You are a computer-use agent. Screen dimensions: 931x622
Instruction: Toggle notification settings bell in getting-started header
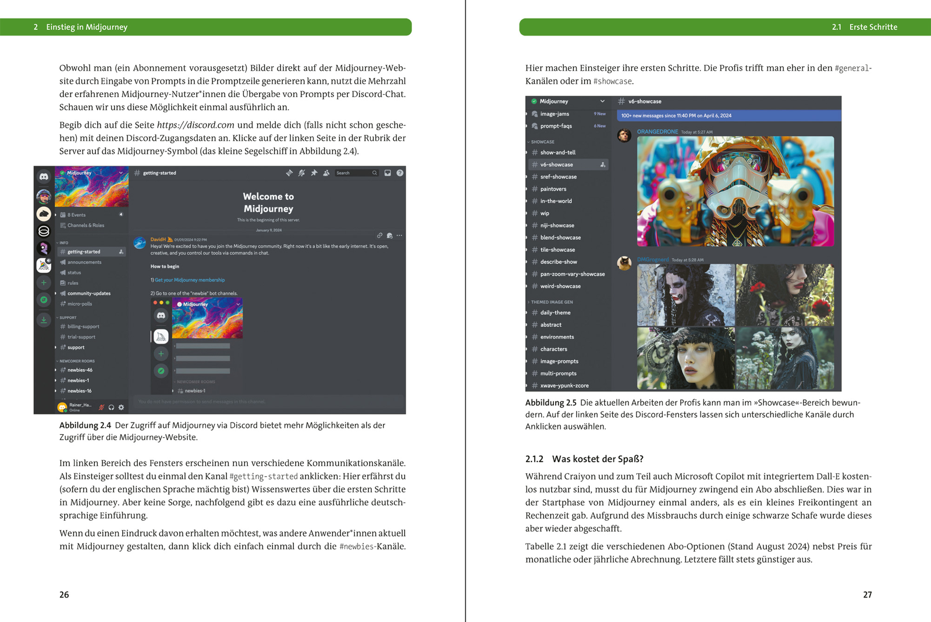click(301, 173)
